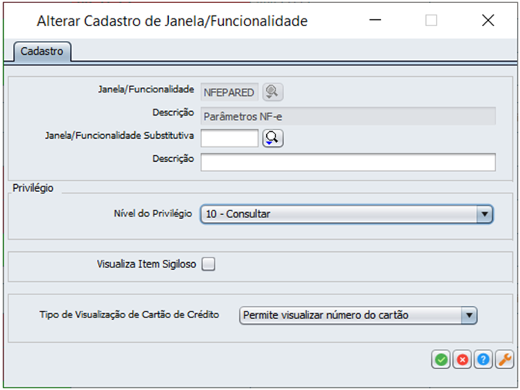
Task: Click greyed magnifier icon beside NFEPARED field
Action: click(x=272, y=92)
